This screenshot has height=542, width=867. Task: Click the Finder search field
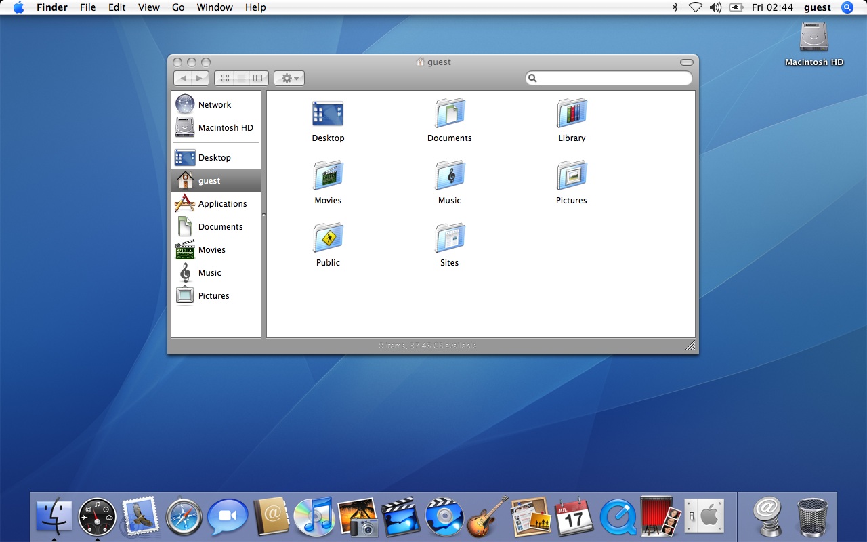[609, 79]
